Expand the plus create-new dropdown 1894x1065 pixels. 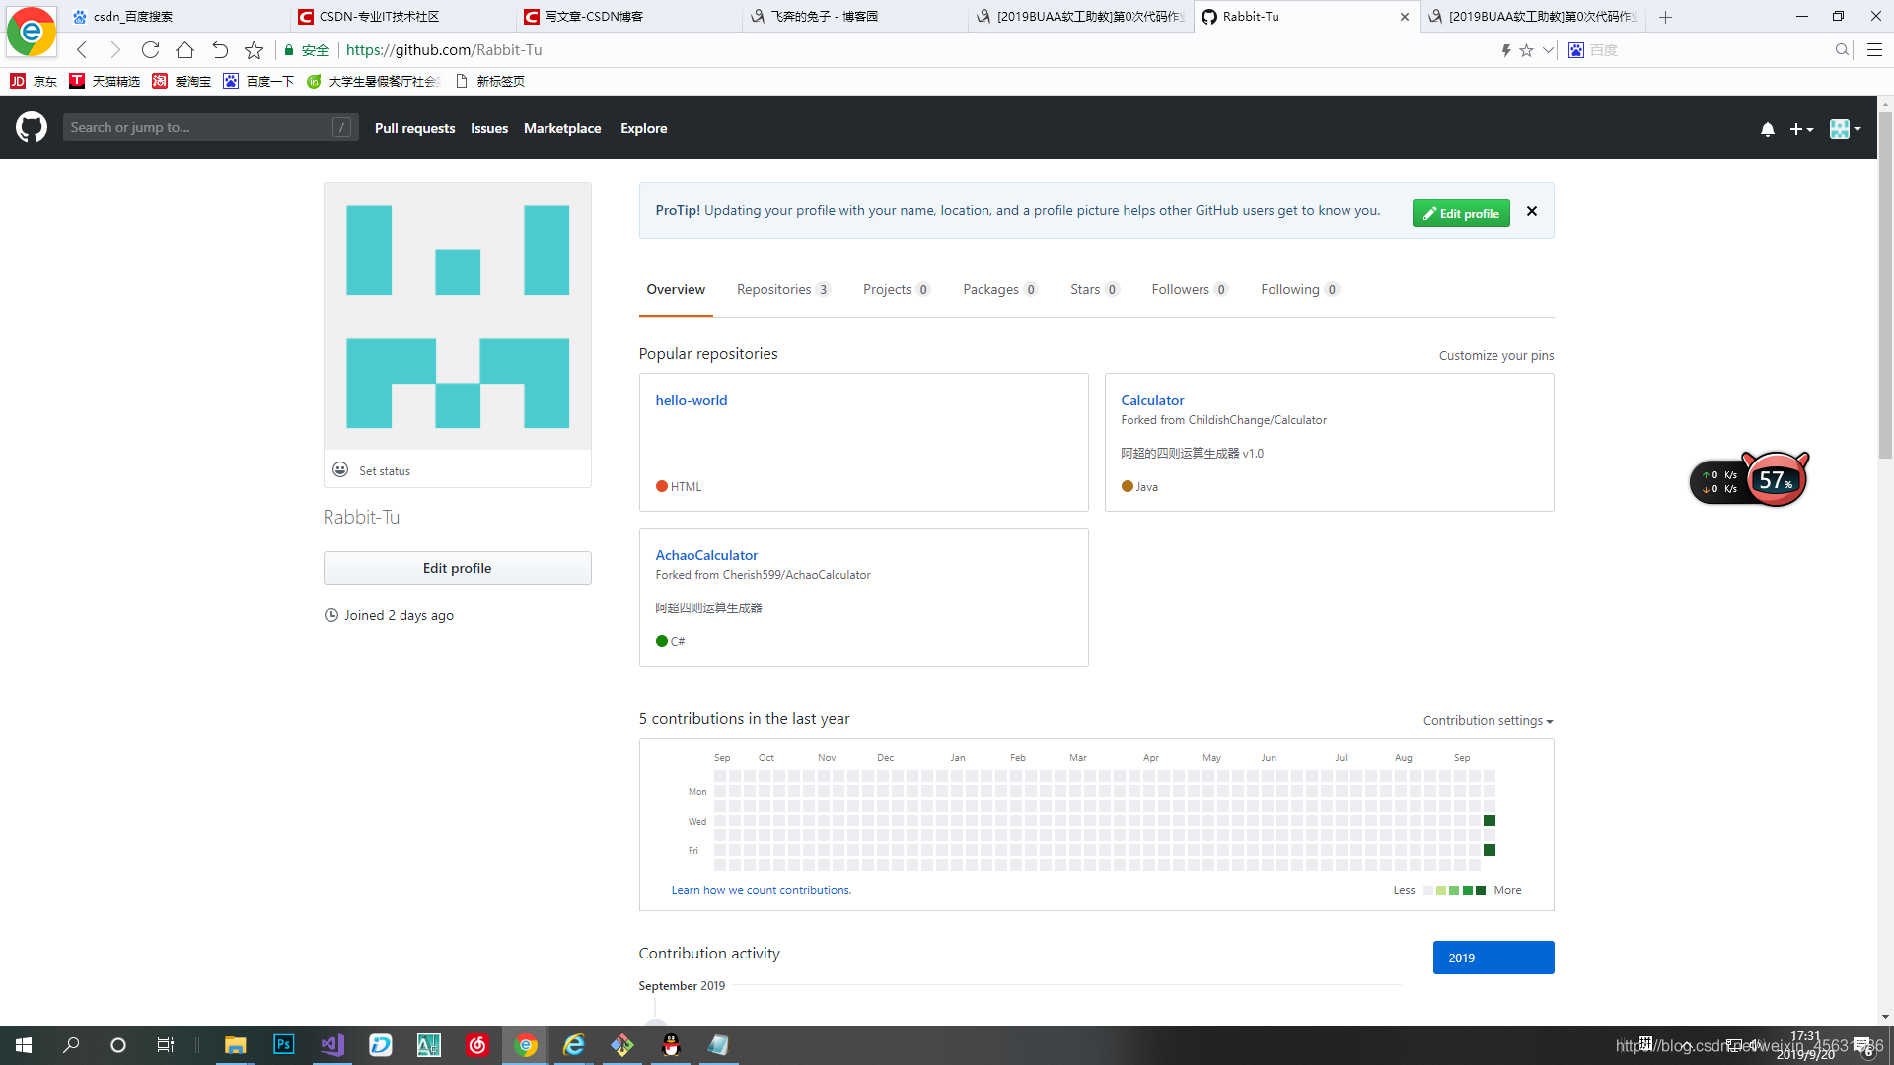click(1801, 129)
